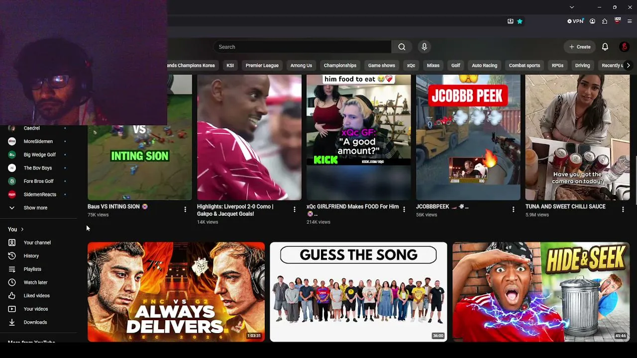Screen dimensions: 637x358
Task: Click the Watch later clock icon
Action: click(x=12, y=282)
